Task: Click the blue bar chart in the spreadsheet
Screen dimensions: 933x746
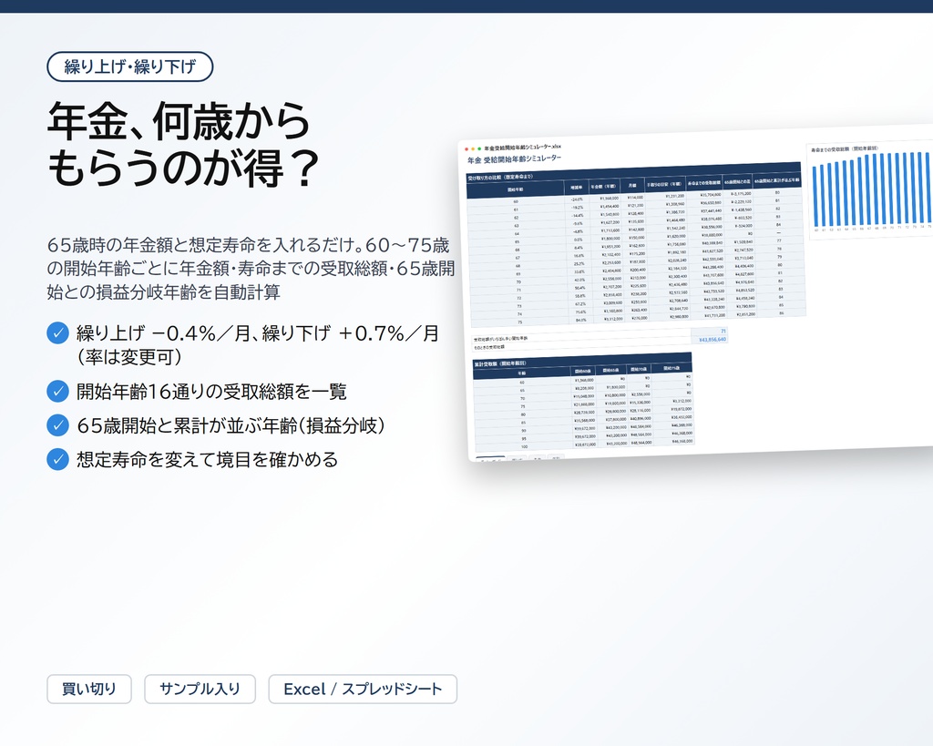Action: point(871,189)
